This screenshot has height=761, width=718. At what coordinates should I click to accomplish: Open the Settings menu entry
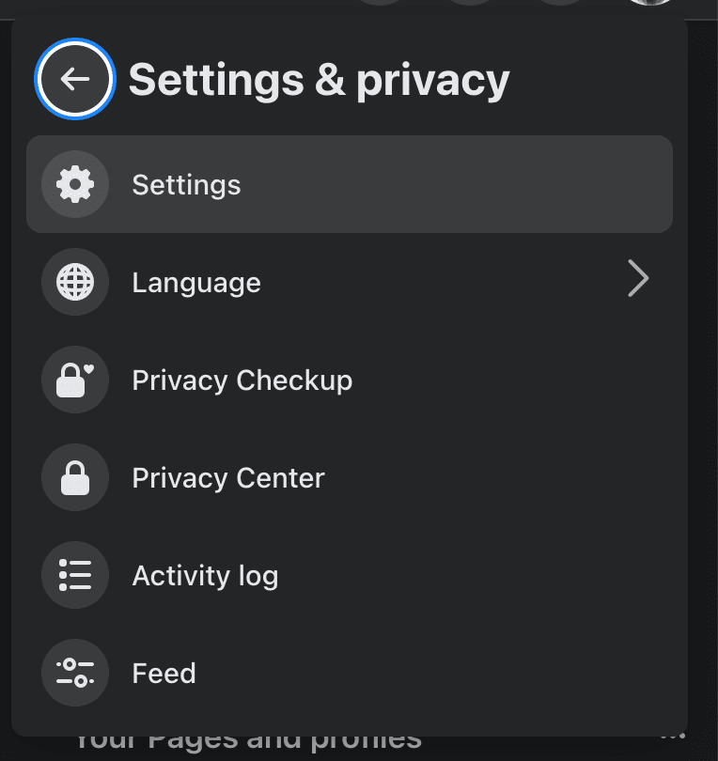[x=350, y=184]
